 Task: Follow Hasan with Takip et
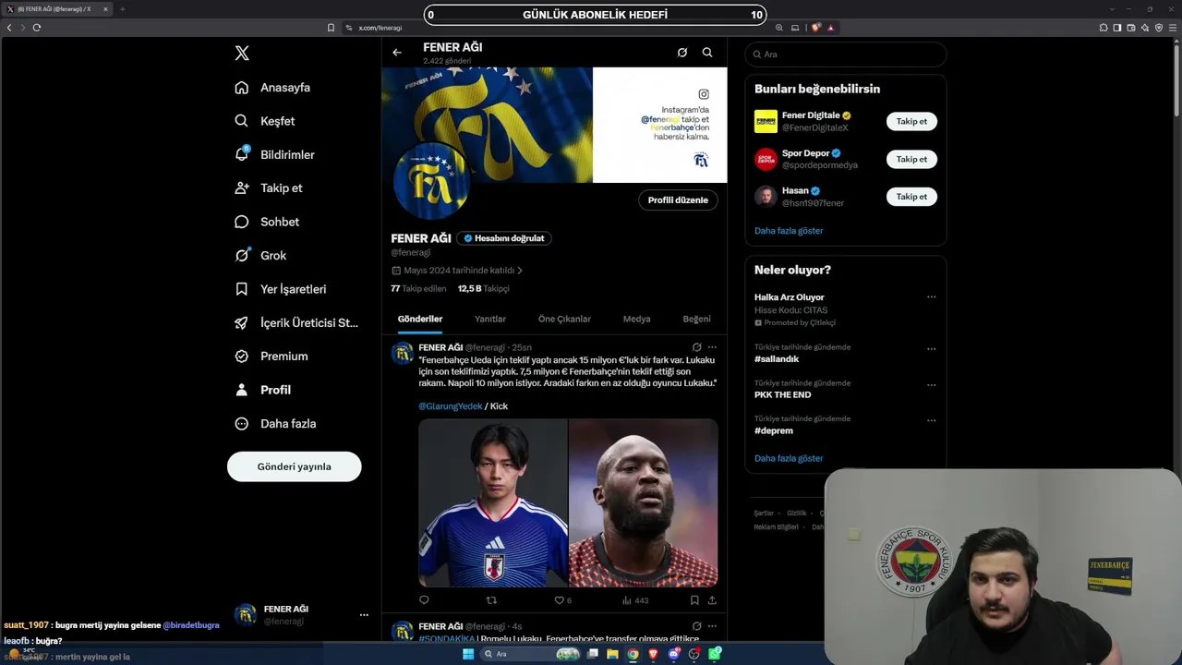pyautogui.click(x=911, y=197)
